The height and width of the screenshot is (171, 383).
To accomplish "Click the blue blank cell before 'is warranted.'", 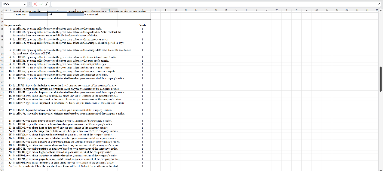I will [76, 15].
